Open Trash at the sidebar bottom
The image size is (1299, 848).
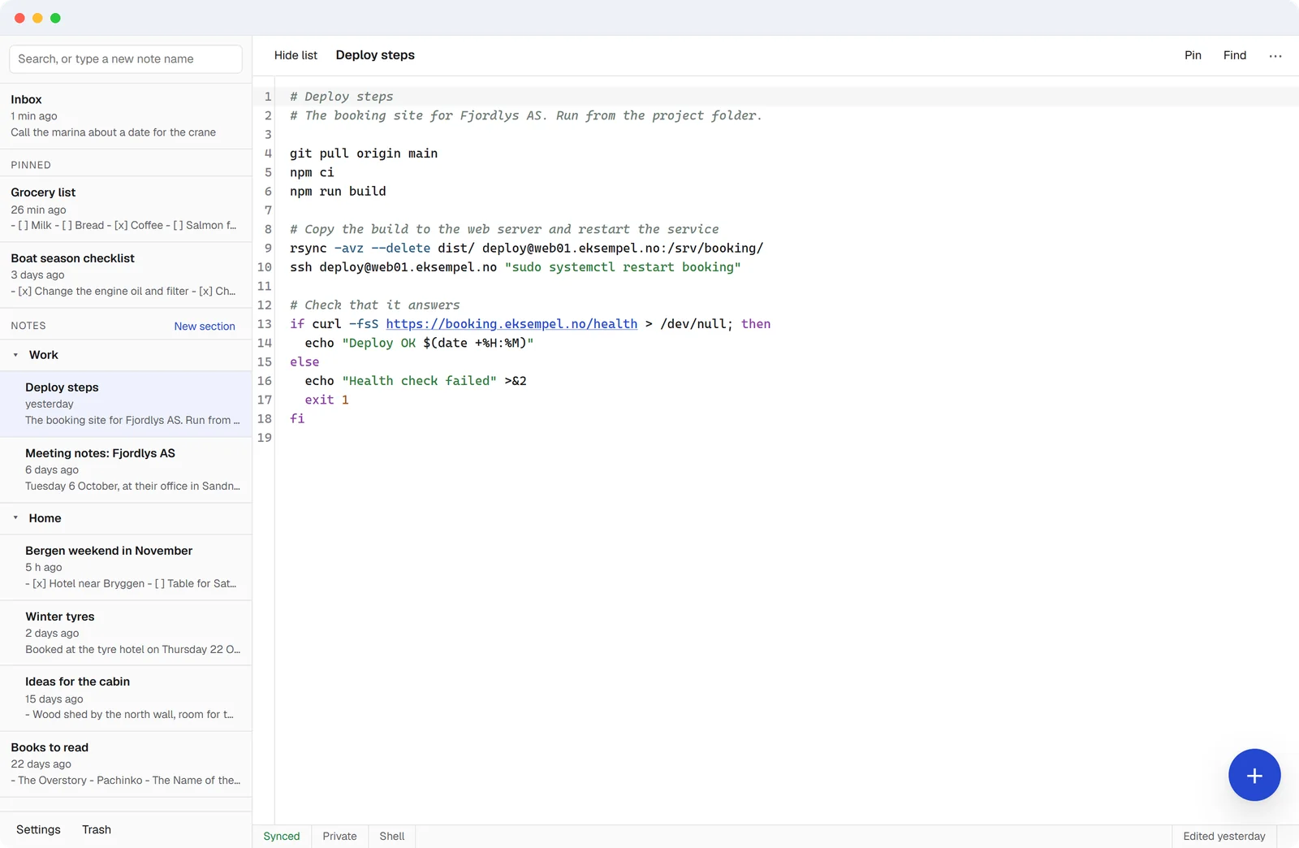tap(97, 829)
